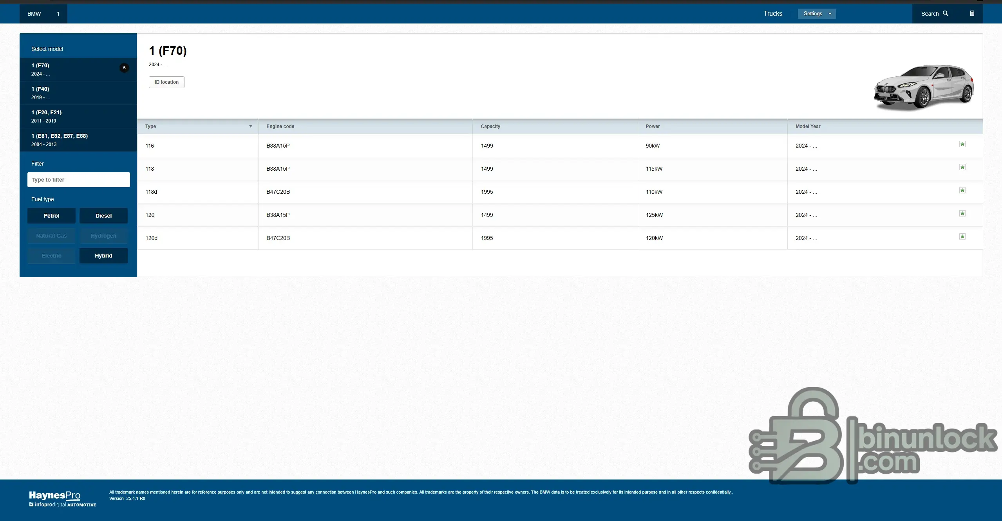This screenshot has height=521, width=1002.
Task: Toggle the Petrol fuel type filter
Action: [51, 216]
